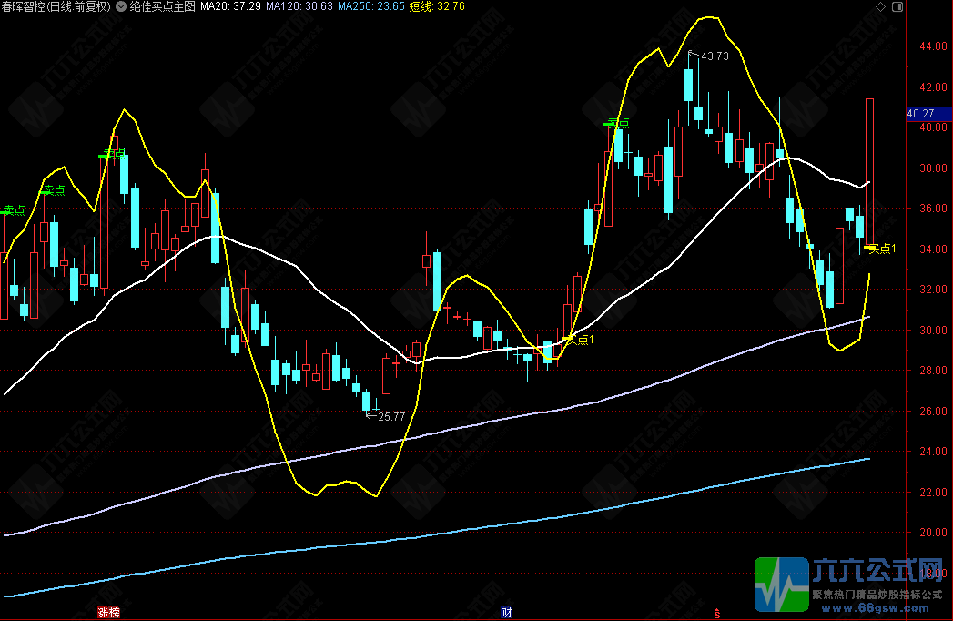Select the stock title 春晖智控(日线.前复权)
Image resolution: width=953 pixels, height=621 pixels.
click(56, 6)
